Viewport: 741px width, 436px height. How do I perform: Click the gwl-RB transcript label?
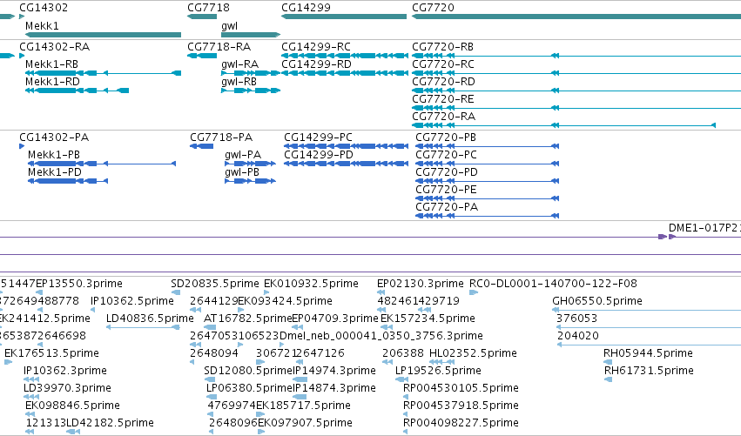coord(239,82)
